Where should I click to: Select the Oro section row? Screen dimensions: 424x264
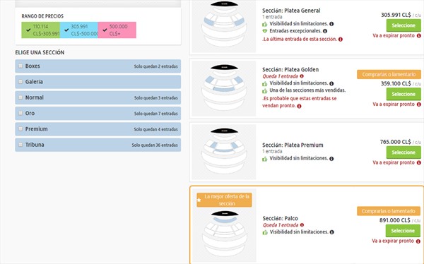[x=98, y=113]
